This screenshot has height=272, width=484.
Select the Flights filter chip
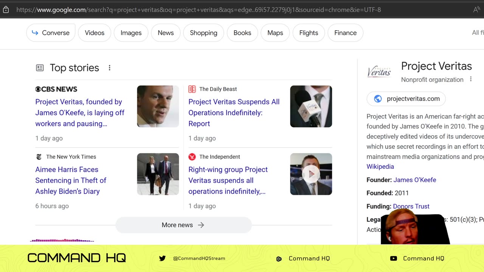309,33
